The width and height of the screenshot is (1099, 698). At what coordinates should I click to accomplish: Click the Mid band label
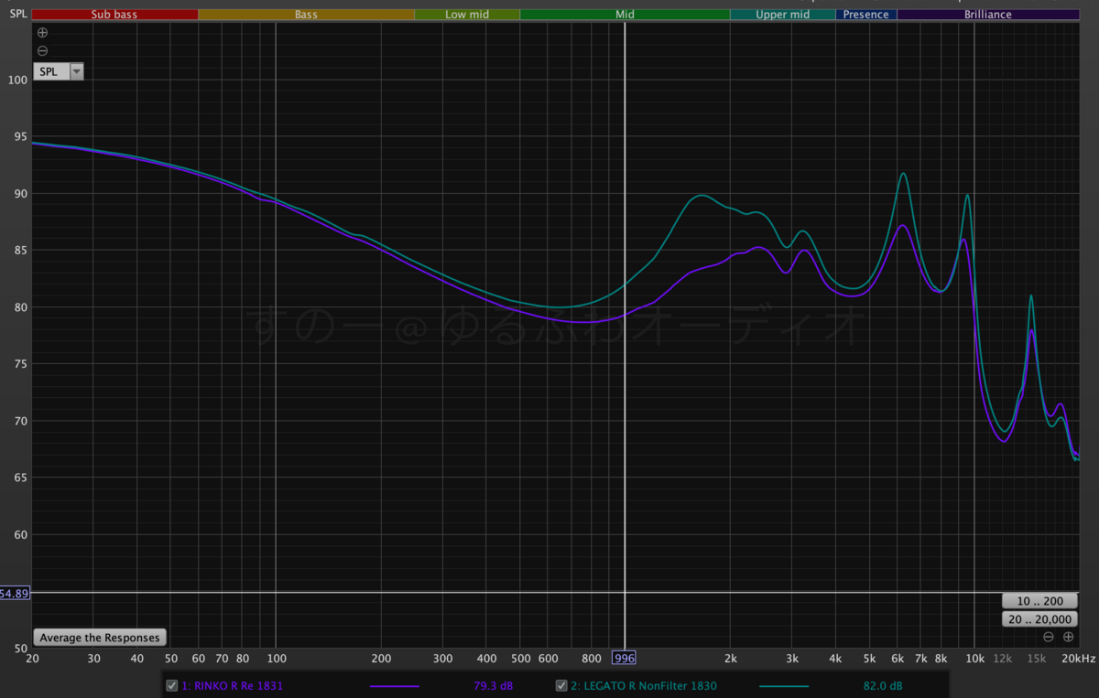pyautogui.click(x=625, y=15)
